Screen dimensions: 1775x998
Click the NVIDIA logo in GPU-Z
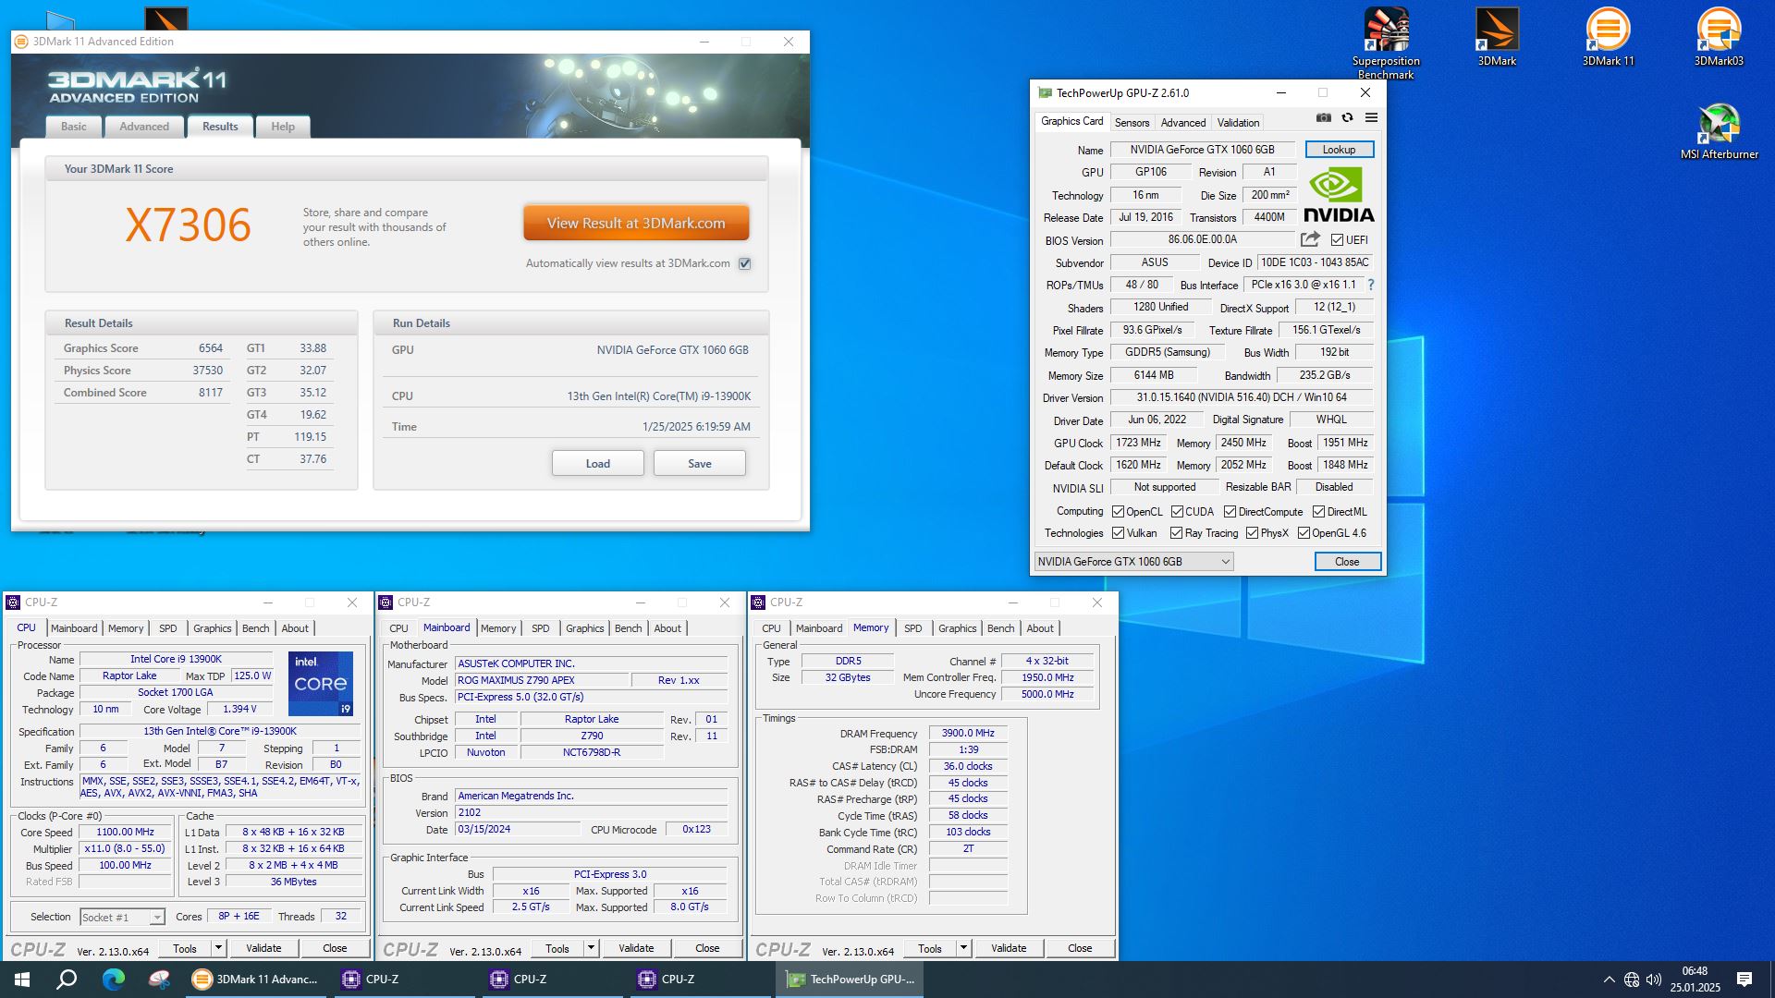tap(1339, 195)
